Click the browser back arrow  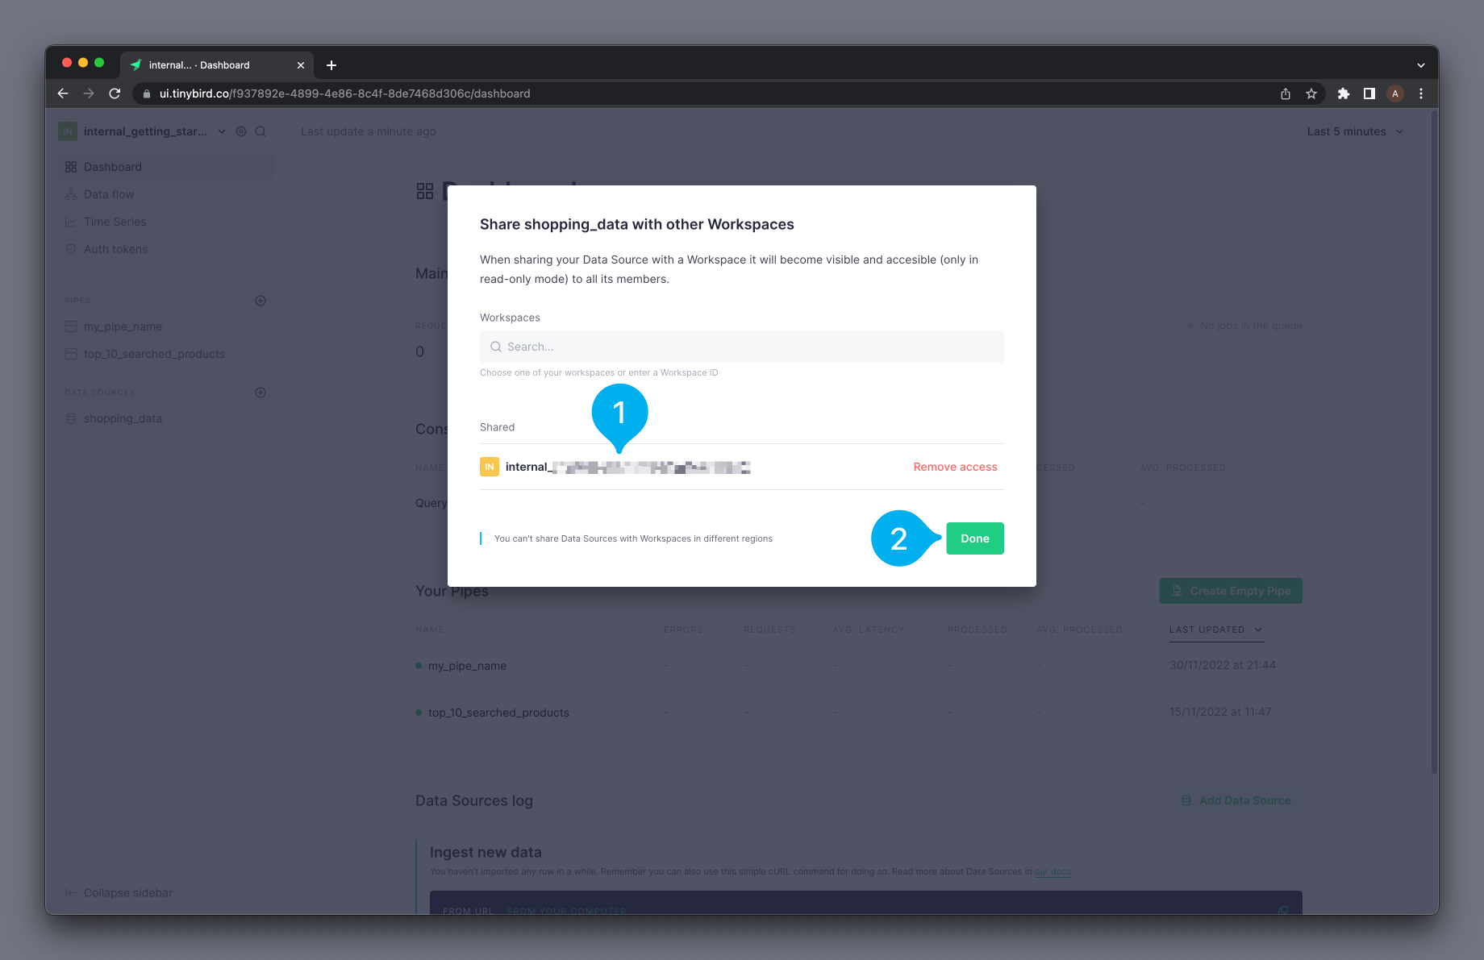[x=63, y=94]
